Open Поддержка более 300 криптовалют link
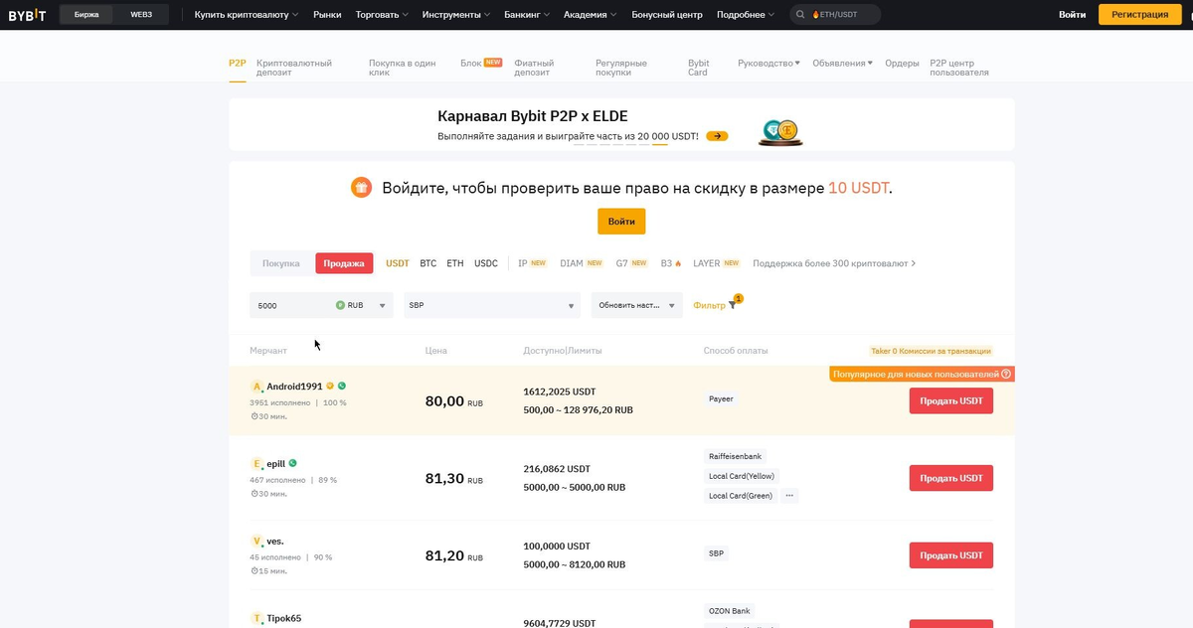This screenshot has height=628, width=1193. tap(834, 263)
